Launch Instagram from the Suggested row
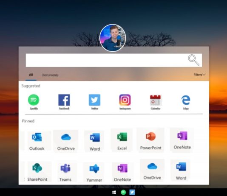 tap(125, 100)
